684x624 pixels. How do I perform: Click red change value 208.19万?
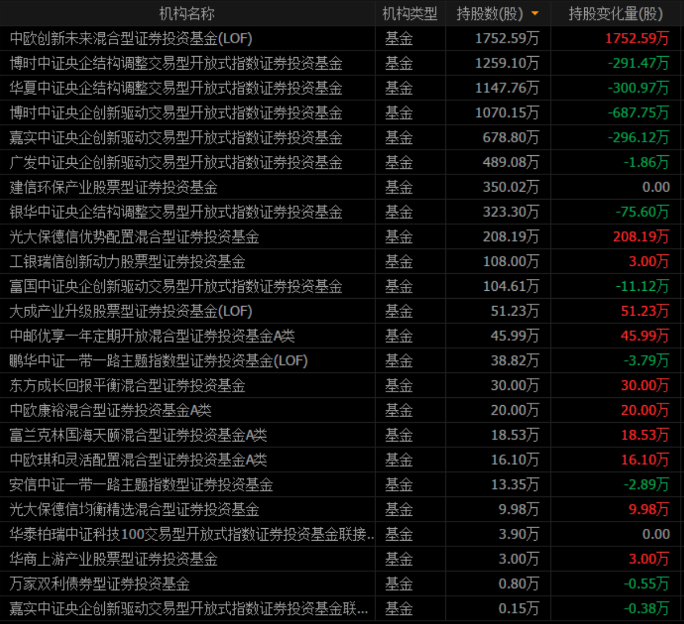641,237
